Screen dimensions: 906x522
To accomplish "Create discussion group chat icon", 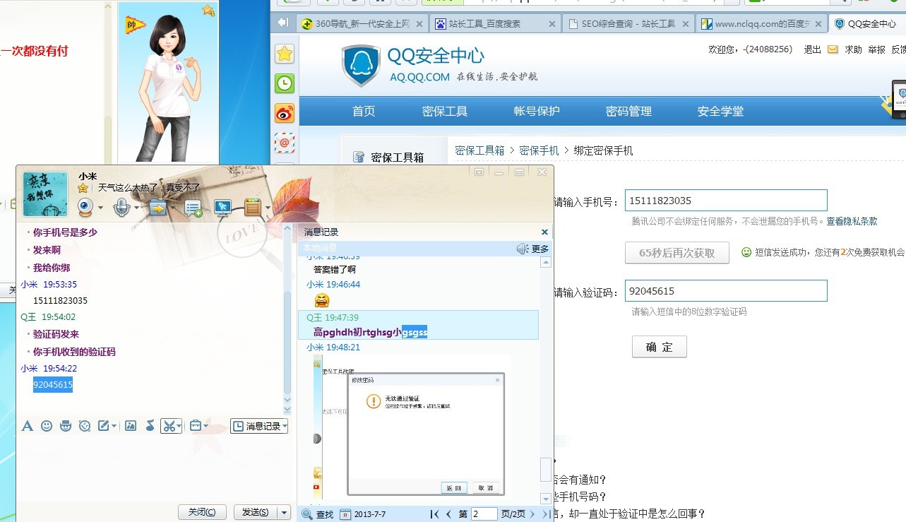I will [x=193, y=208].
